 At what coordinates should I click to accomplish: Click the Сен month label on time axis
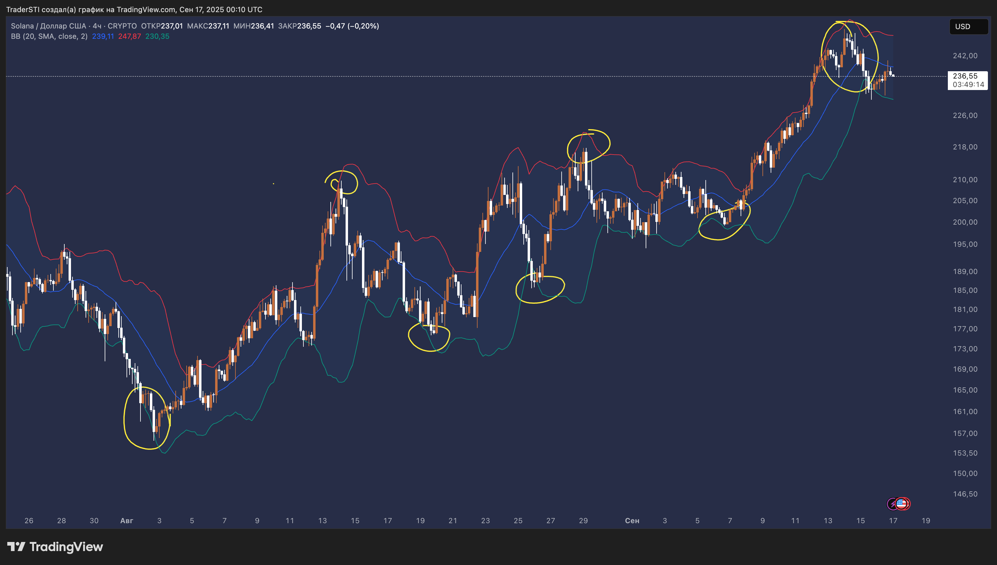(x=632, y=521)
